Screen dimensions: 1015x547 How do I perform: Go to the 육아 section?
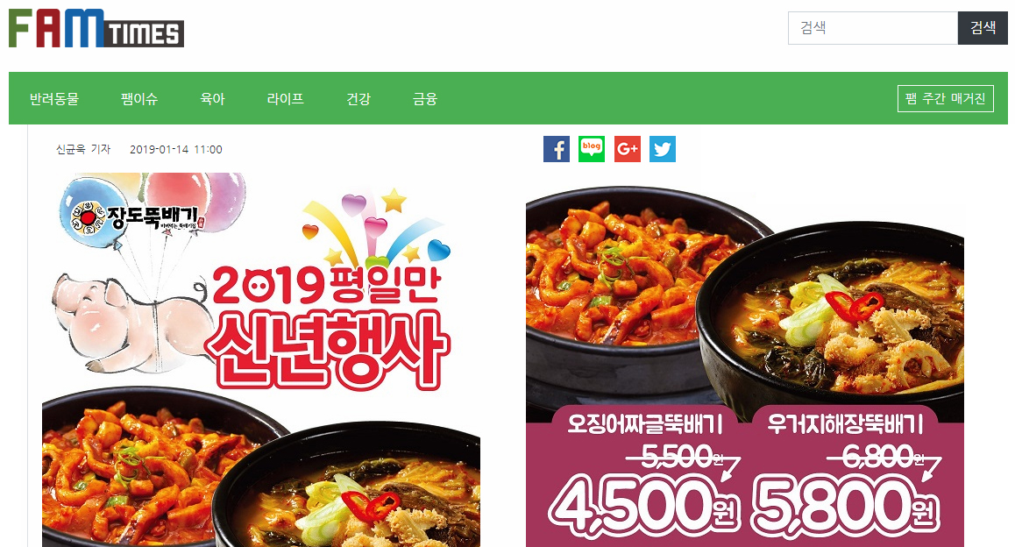(x=212, y=98)
